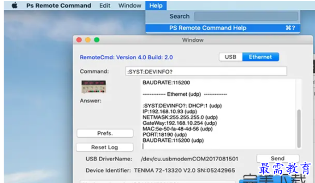Click the BAUDRATE:115200 (udp) line

173,141
